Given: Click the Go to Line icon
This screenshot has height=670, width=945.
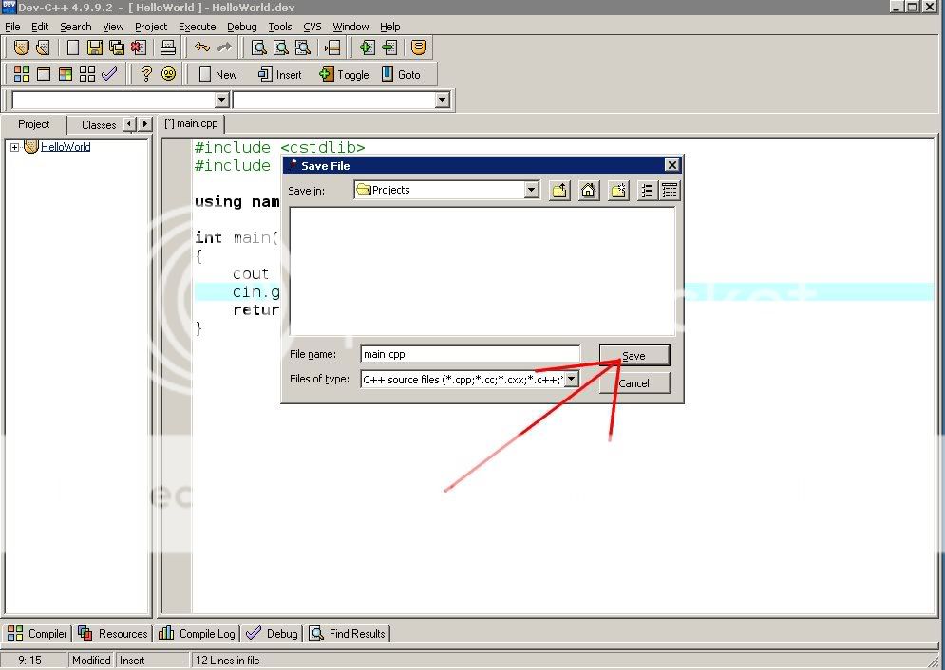Looking at the screenshot, I should pos(332,47).
